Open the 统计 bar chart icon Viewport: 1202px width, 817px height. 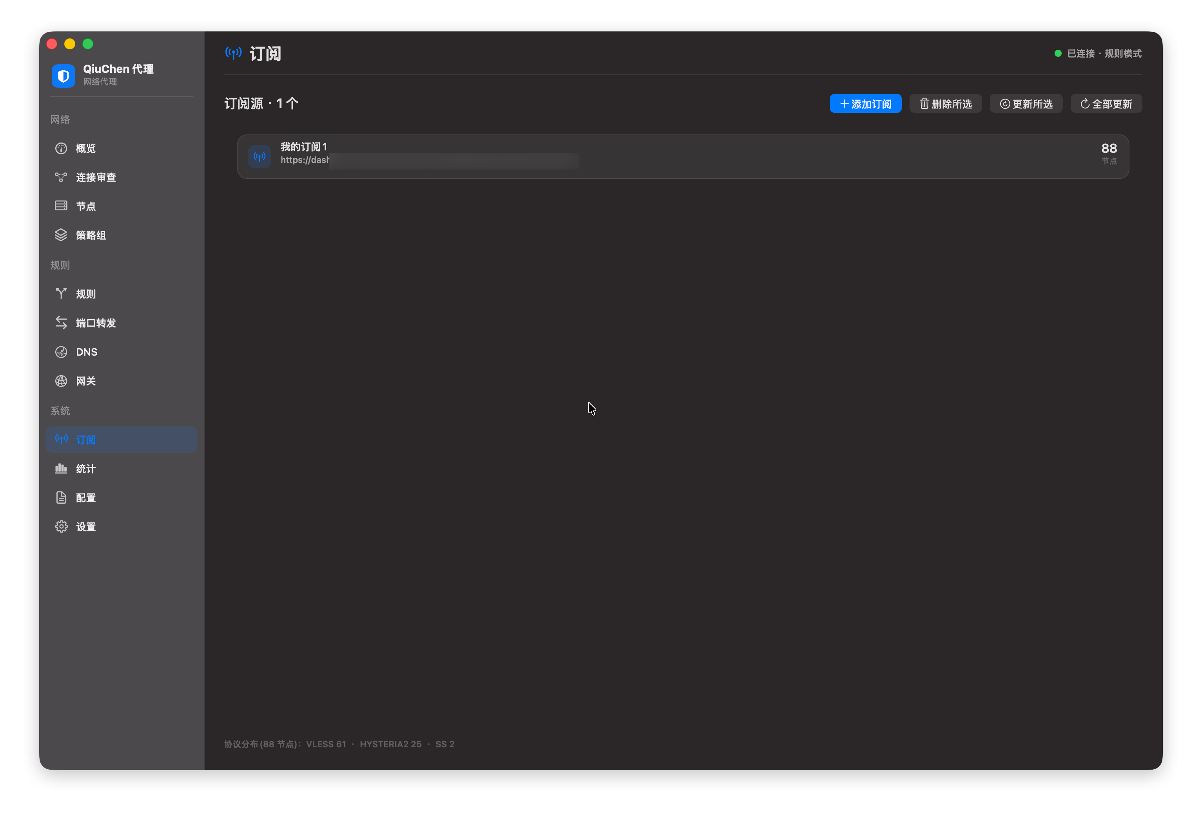coord(61,468)
